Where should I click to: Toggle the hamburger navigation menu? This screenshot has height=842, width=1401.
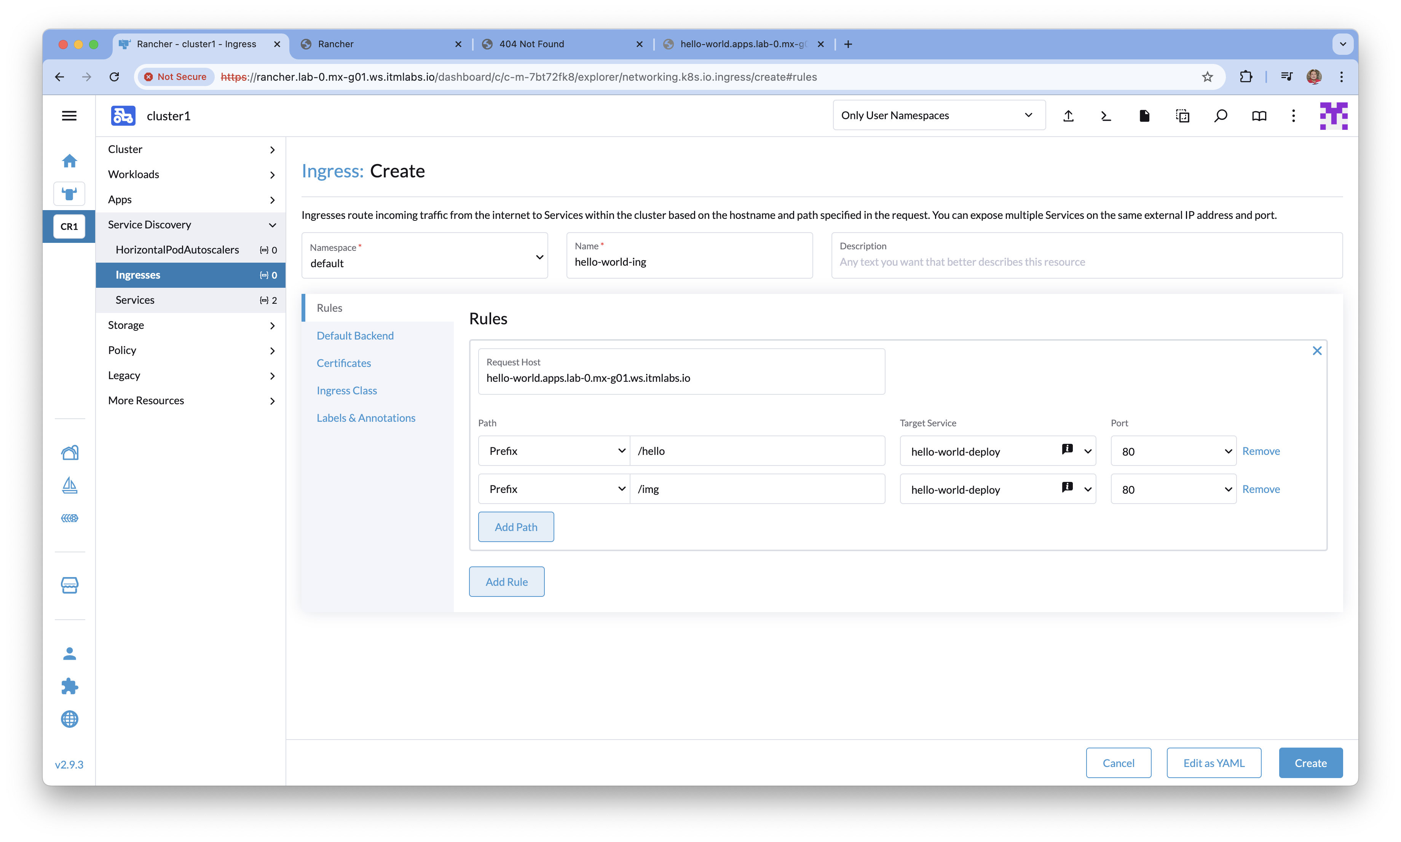click(69, 116)
